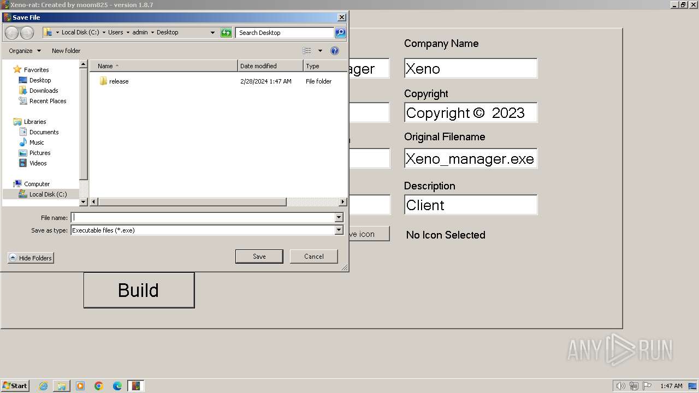Select Local Disk (C:) in navigation pane
The image size is (699, 393).
[x=48, y=194]
